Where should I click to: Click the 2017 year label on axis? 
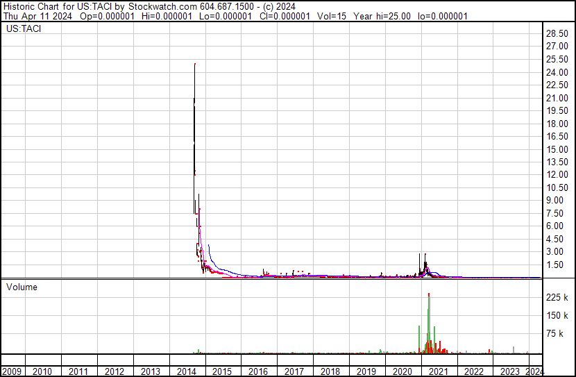point(294,371)
